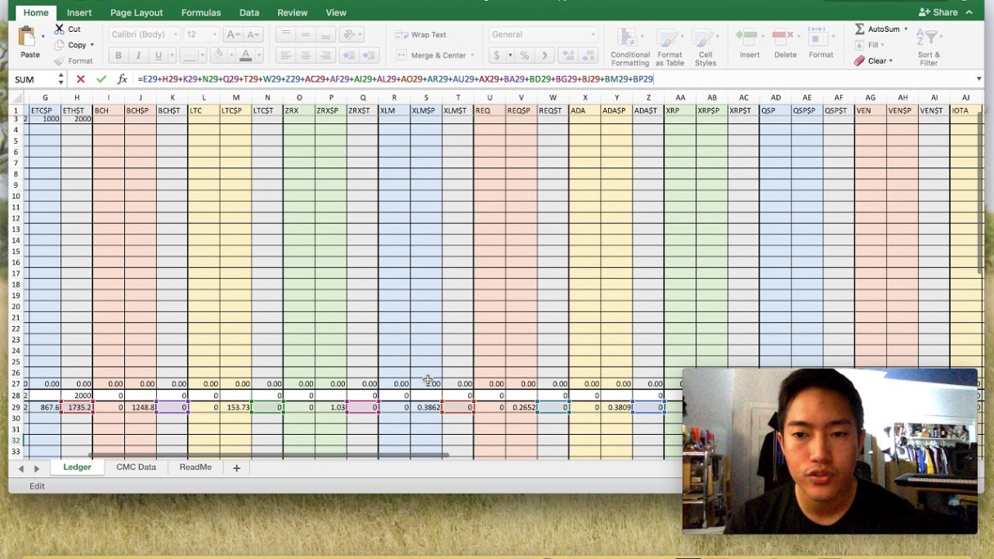
Task: Toggle Wrap Text on the cell
Action: tap(421, 35)
